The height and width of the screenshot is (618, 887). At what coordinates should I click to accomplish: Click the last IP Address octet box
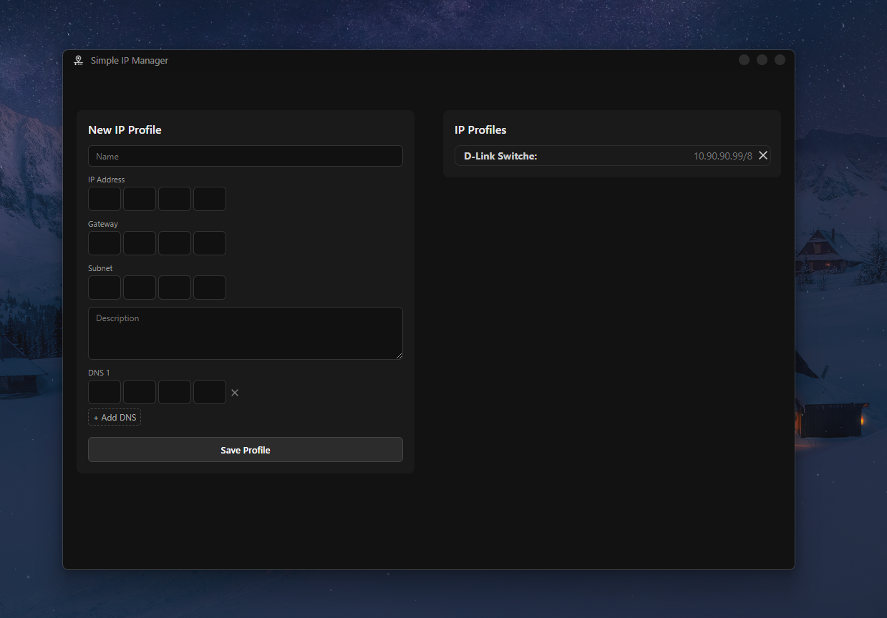click(x=210, y=199)
